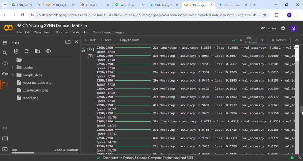
Task: Select the model.png file
Action: (x=30, y=98)
